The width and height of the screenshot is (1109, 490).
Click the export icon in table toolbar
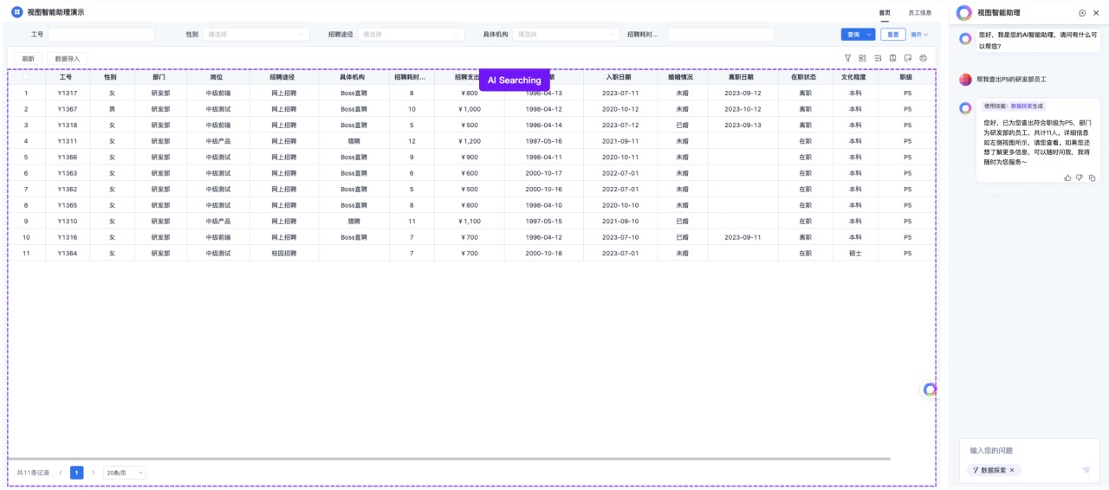tap(908, 58)
